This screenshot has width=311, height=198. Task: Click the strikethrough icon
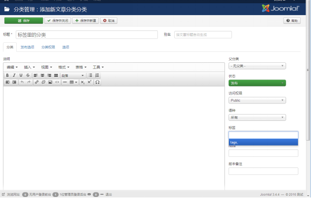pyautogui.click(x=28, y=75)
